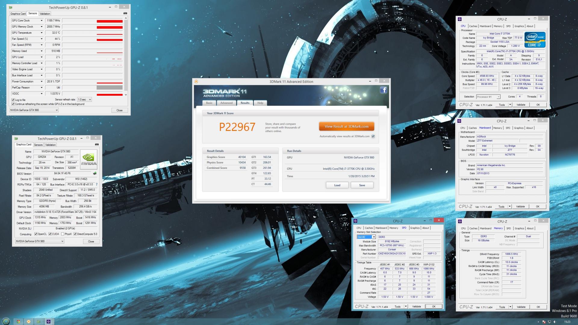Open the Validation tab in GPU-Z sensors window
This screenshot has height=325, width=578.
tap(45, 14)
